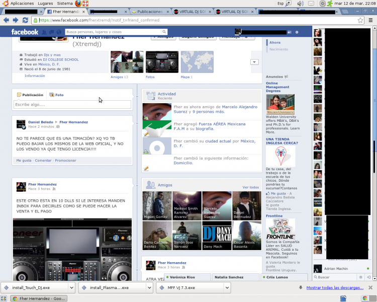Open Natalia Sanchez chat tab

[236, 277]
